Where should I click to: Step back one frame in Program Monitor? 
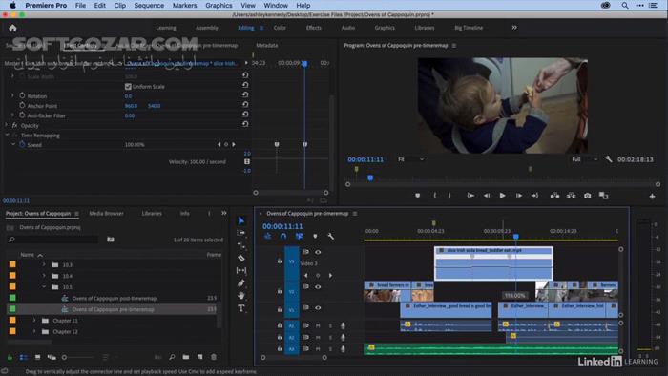pyautogui.click(x=486, y=196)
